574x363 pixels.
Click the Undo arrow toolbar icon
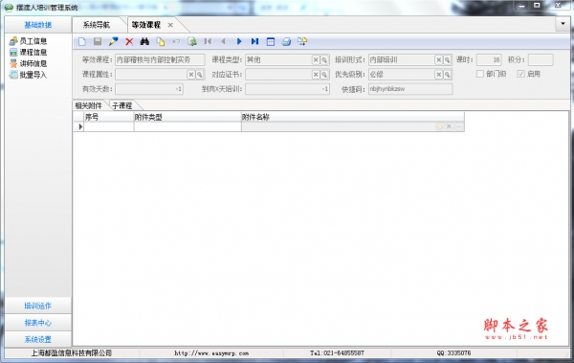click(x=176, y=41)
